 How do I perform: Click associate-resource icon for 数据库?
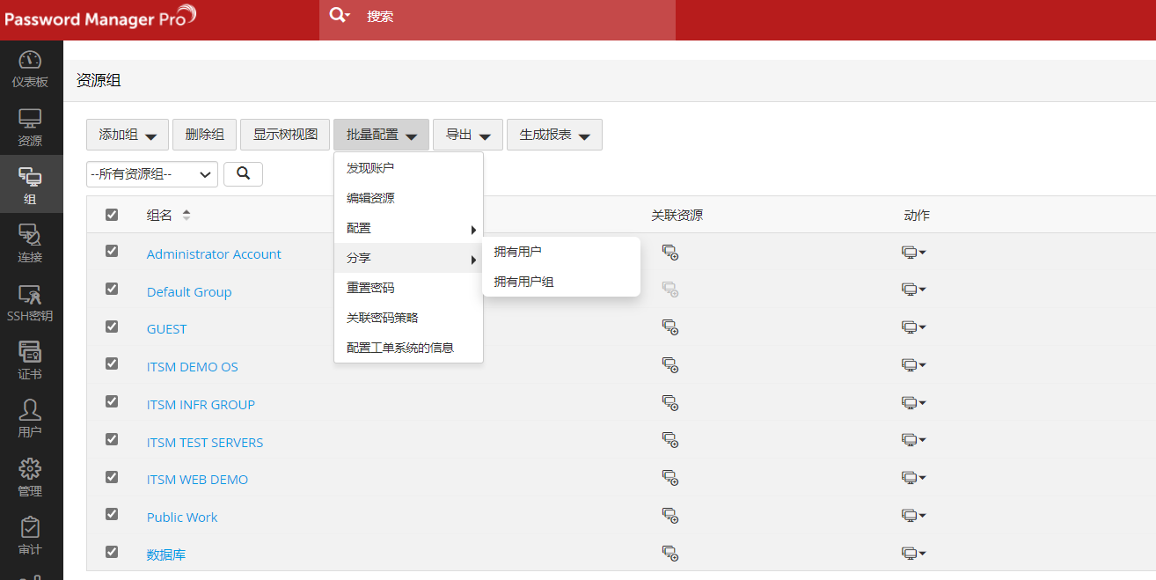coord(669,553)
